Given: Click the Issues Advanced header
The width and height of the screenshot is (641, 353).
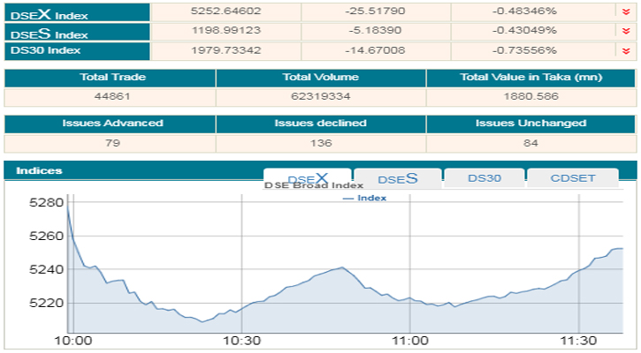Looking at the screenshot, I should [x=112, y=123].
